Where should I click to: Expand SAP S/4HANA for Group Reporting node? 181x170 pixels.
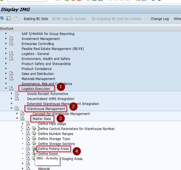[6, 34]
